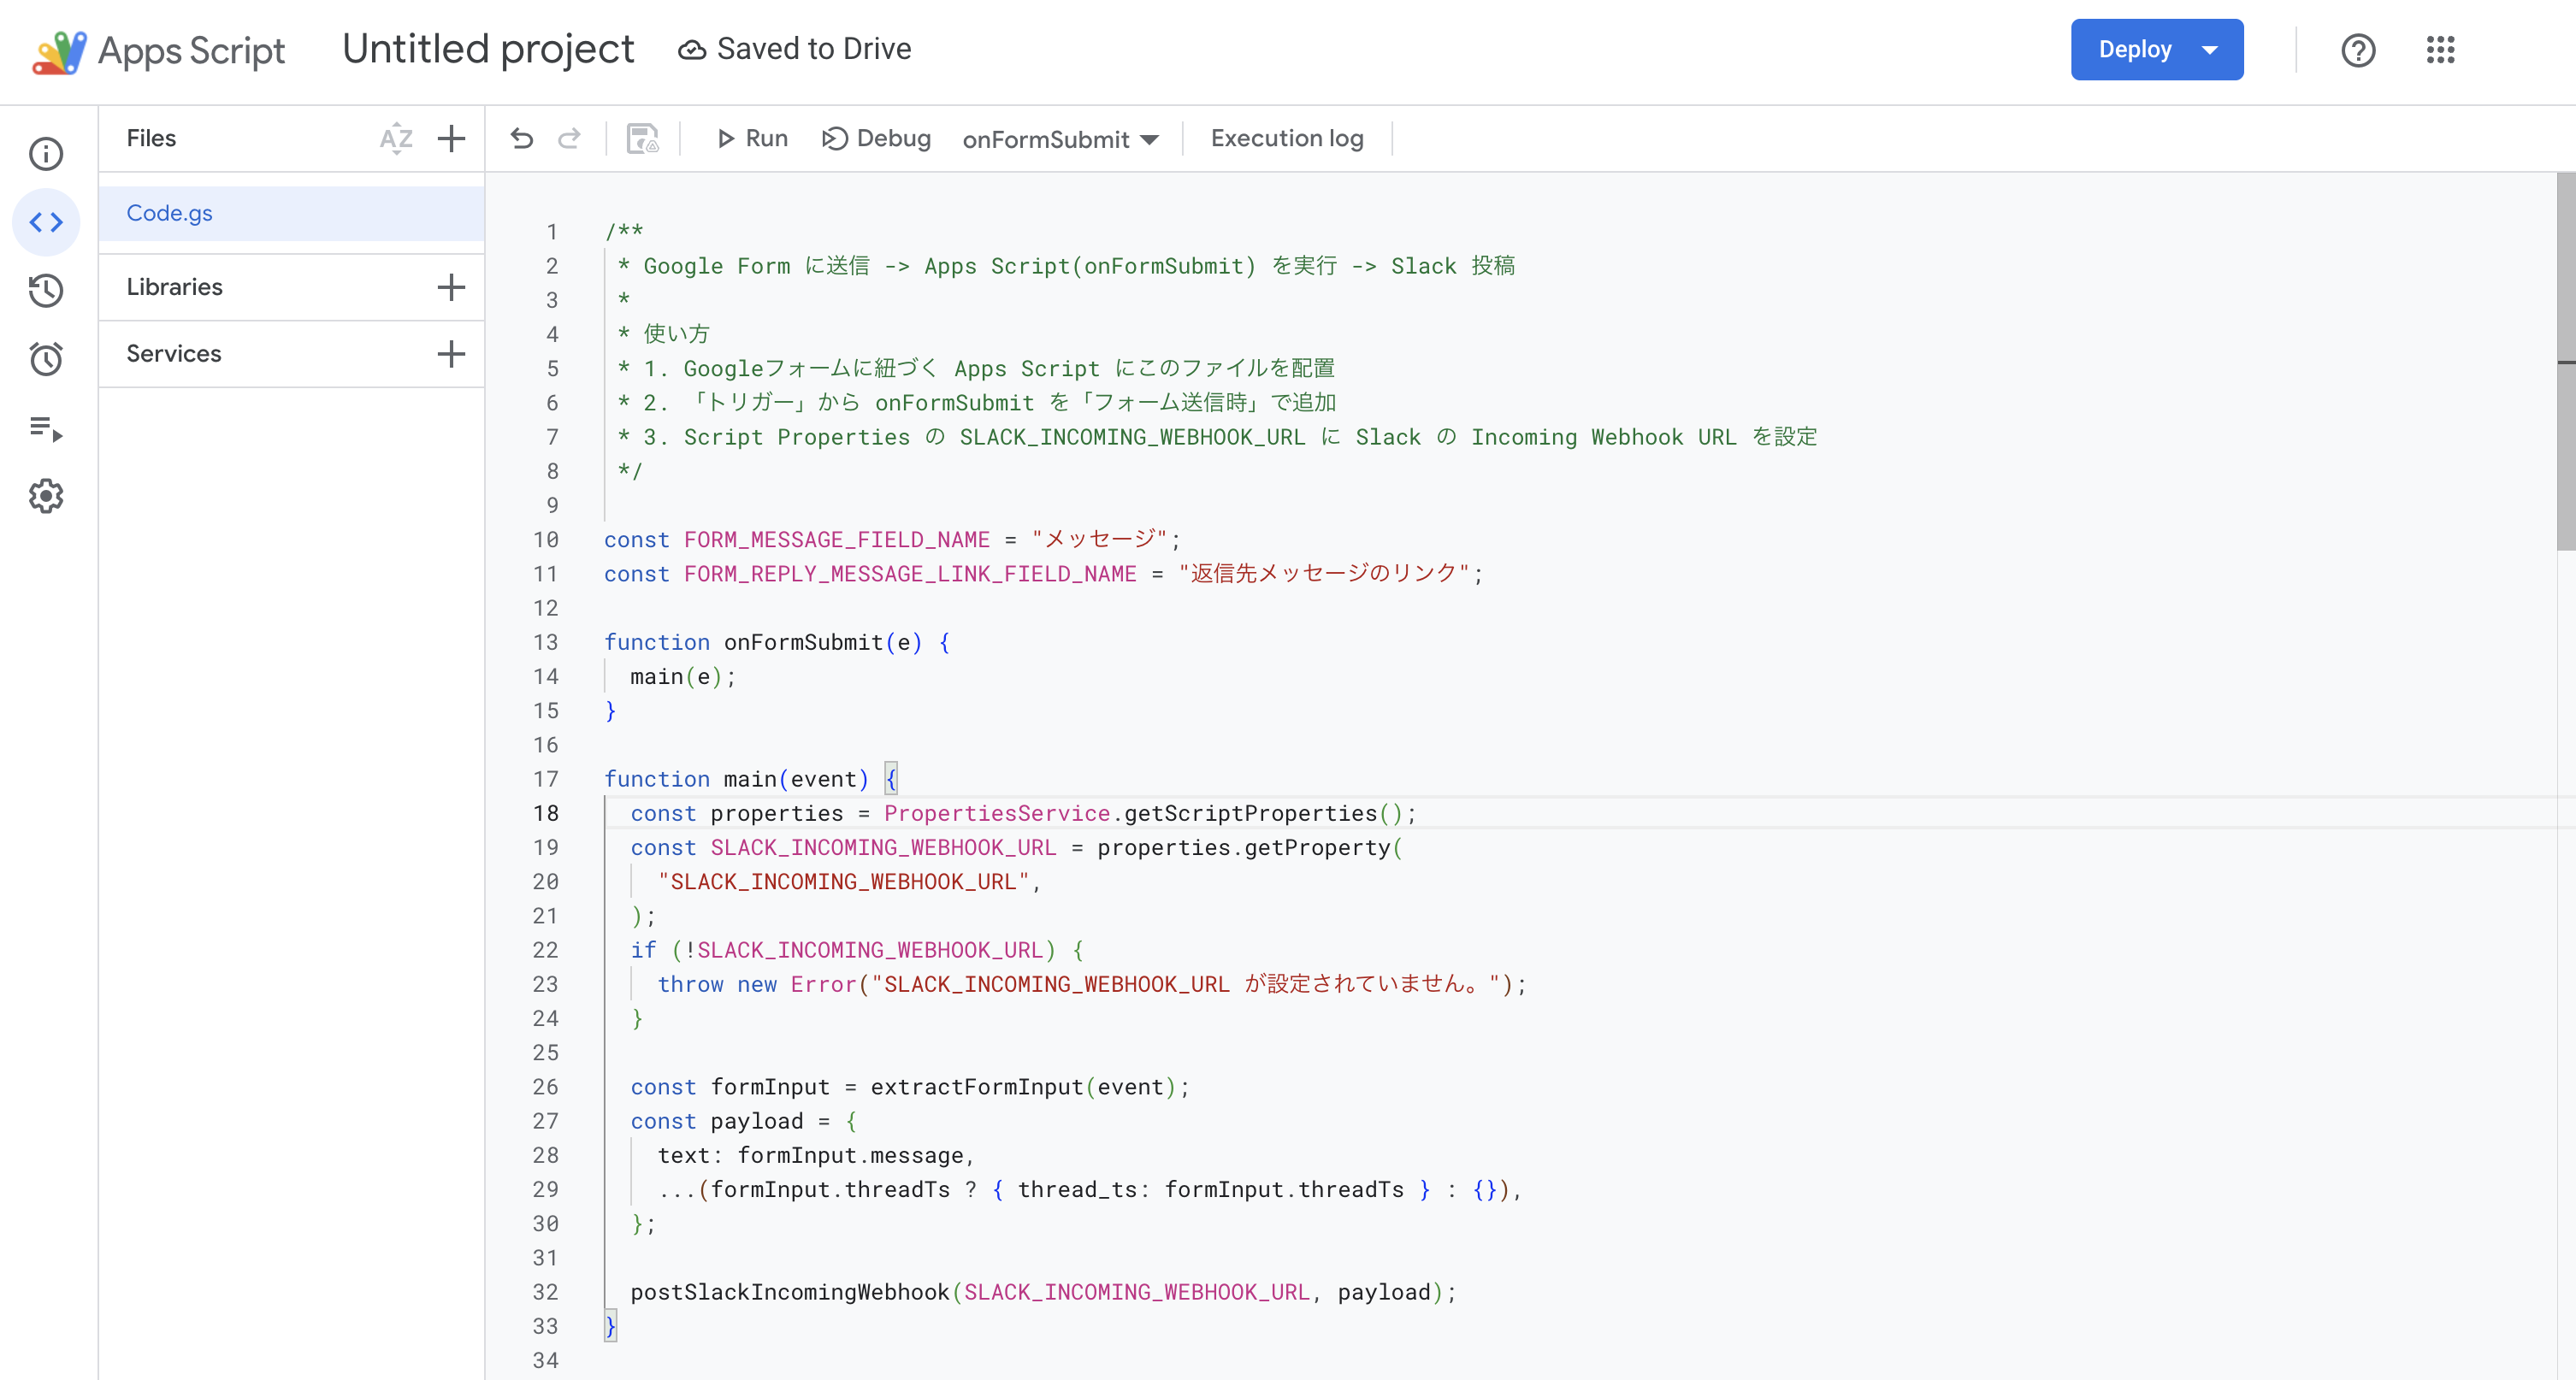Image resolution: width=2576 pixels, height=1380 pixels.
Task: Run the current script
Action: pos(751,139)
